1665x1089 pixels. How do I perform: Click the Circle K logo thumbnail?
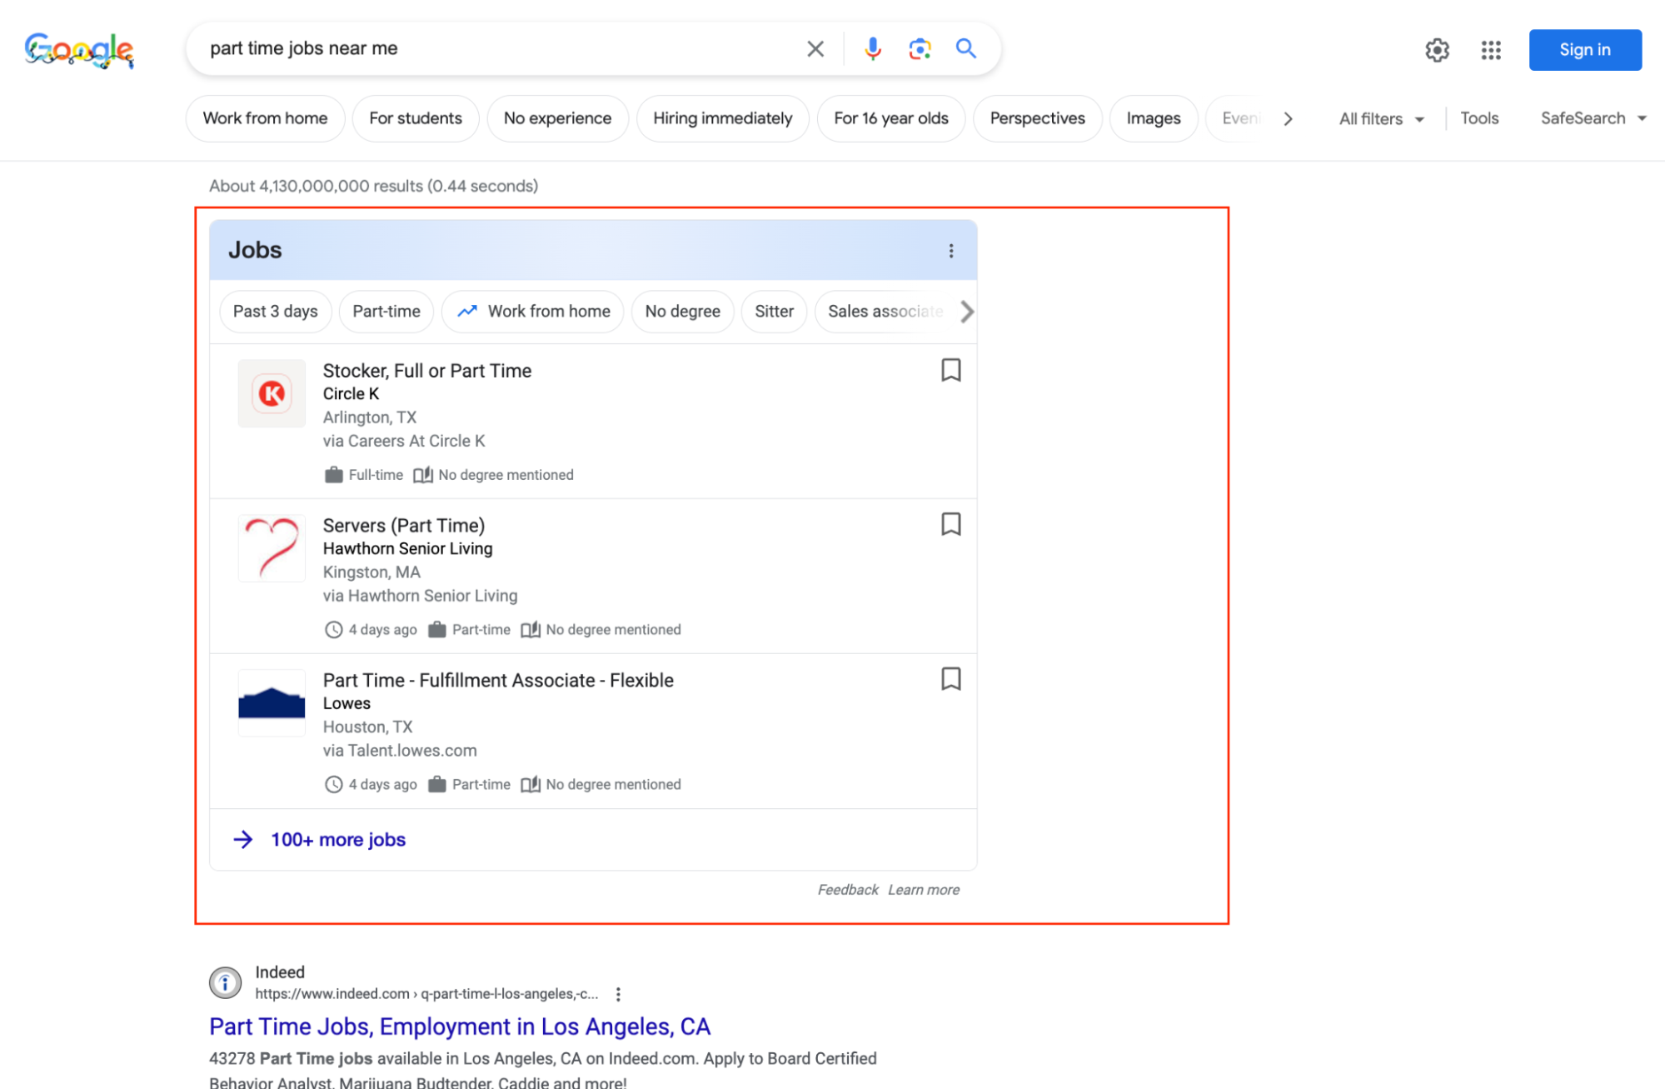272,393
